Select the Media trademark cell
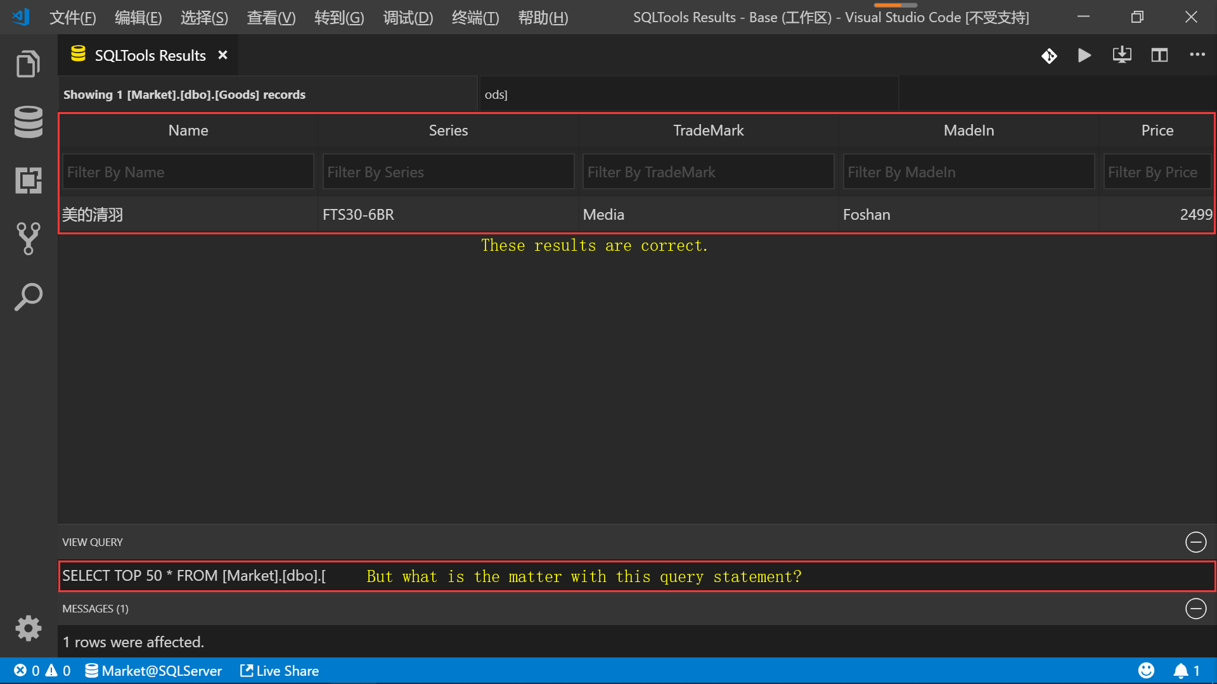Image resolution: width=1217 pixels, height=684 pixels. [x=708, y=215]
